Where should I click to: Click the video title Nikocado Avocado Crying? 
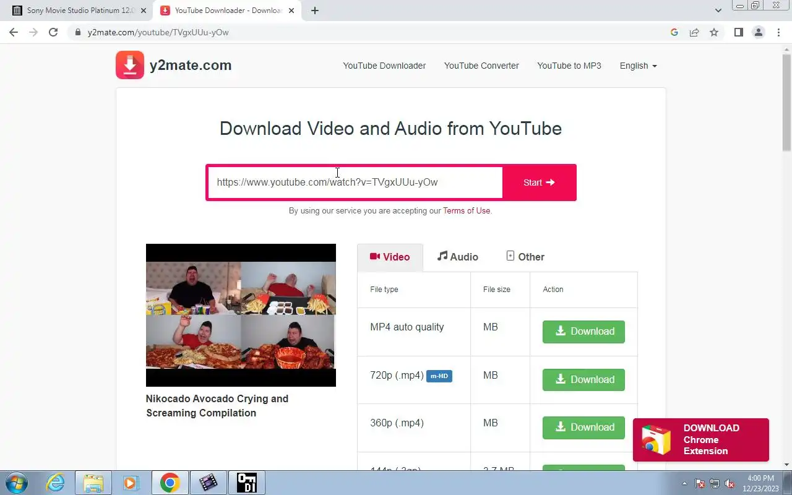217,406
